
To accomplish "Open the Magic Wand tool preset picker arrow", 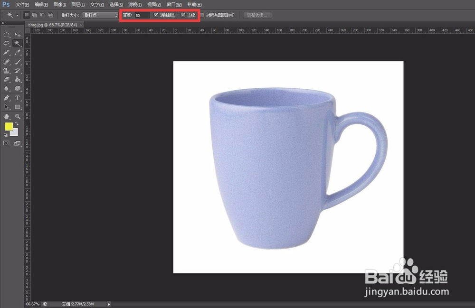I will (17, 15).
